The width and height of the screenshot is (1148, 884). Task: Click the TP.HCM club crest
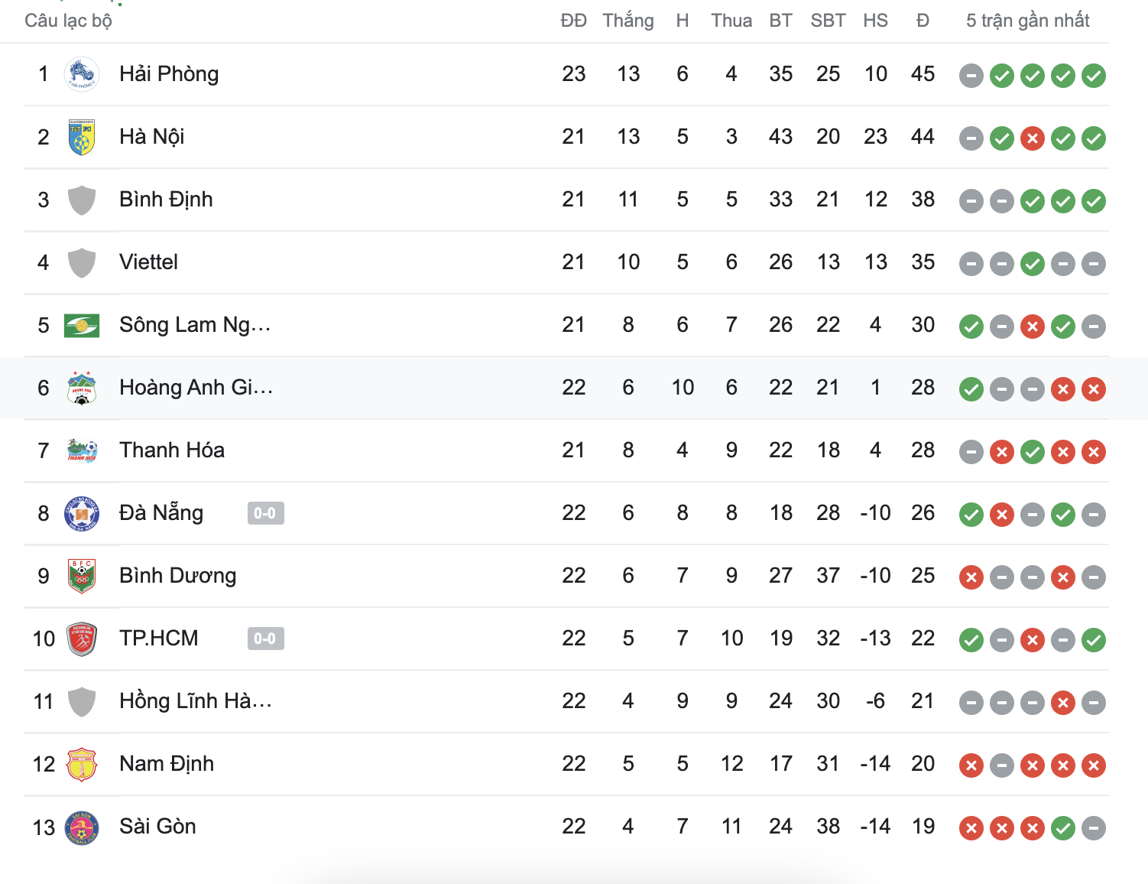pos(82,639)
